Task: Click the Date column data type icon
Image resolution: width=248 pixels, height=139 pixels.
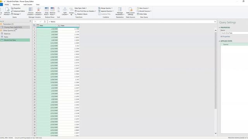Action: pyautogui.click(x=38, y=25)
